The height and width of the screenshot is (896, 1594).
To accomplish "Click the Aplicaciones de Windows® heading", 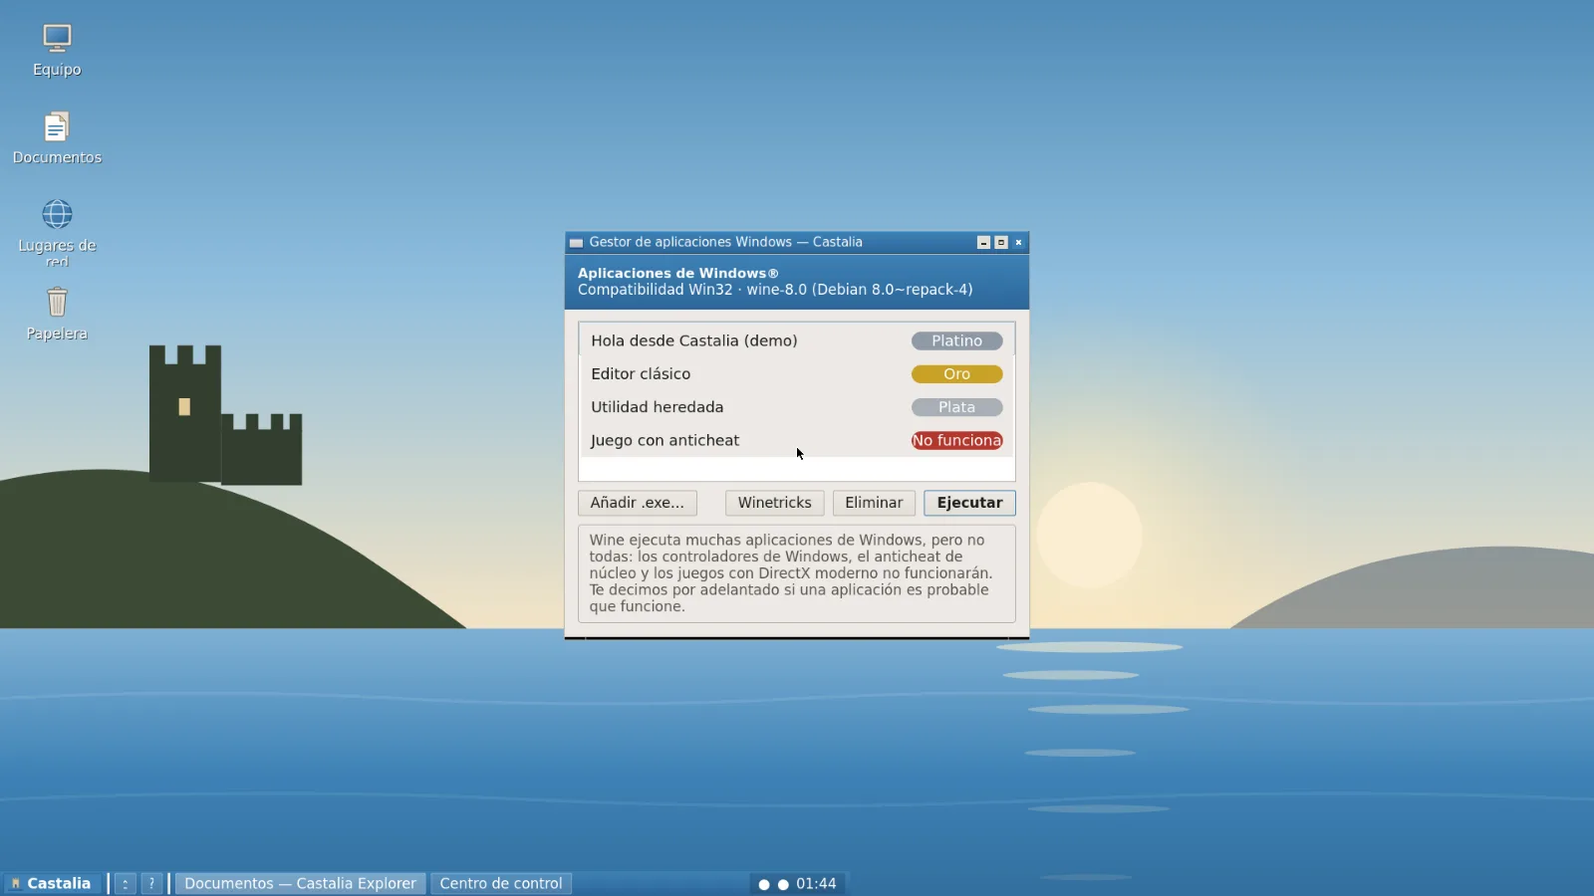I will pyautogui.click(x=677, y=273).
